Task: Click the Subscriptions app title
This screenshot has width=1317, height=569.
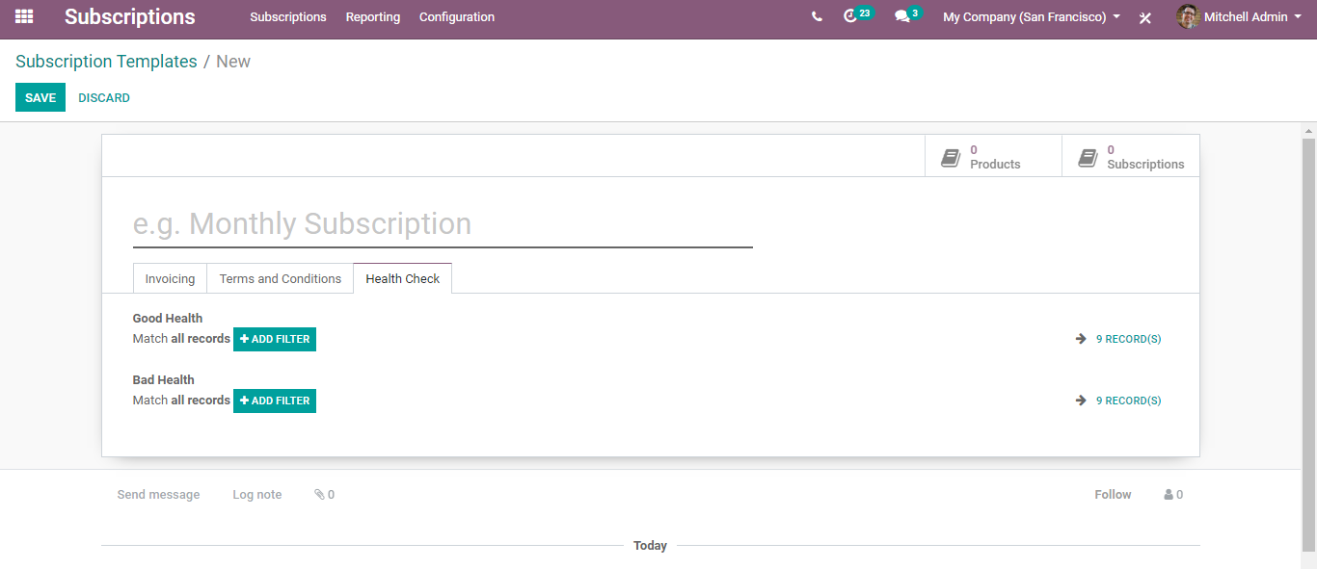Action: click(130, 17)
